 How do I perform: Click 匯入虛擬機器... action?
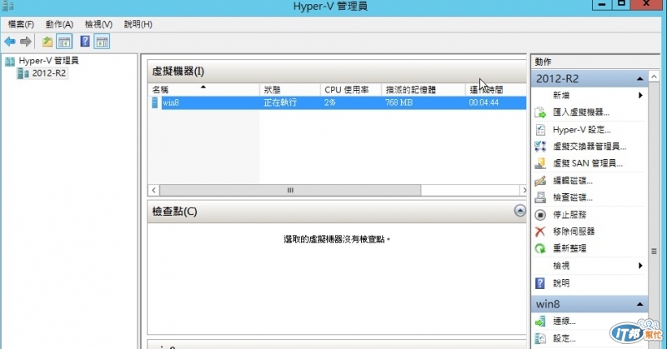click(581, 112)
